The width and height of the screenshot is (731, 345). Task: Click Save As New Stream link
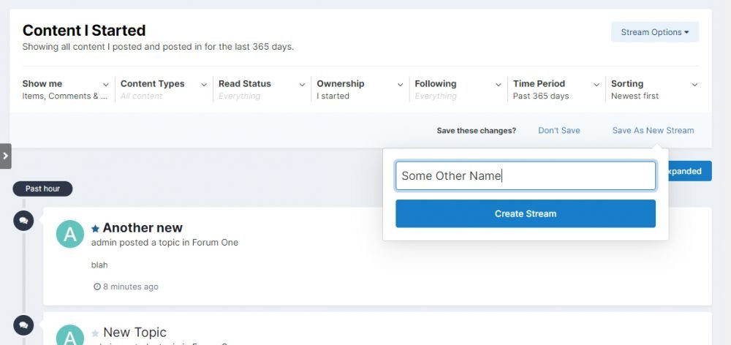(x=653, y=131)
